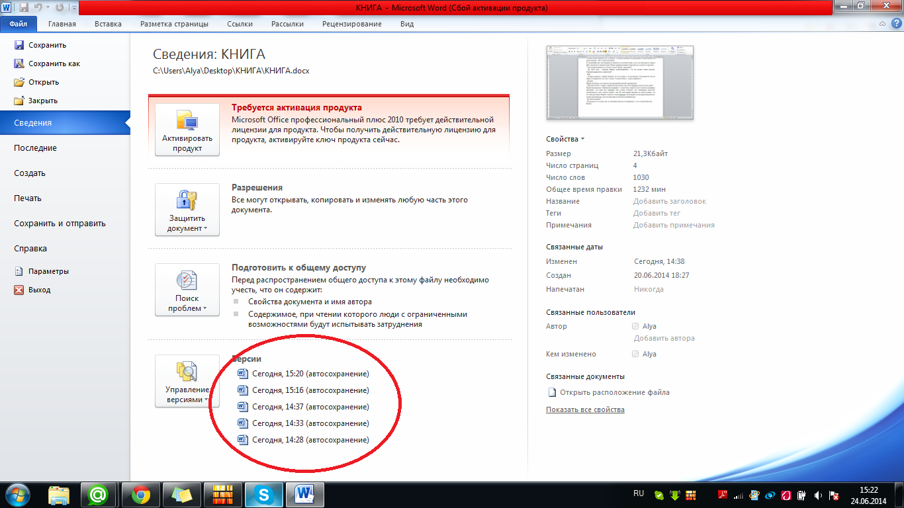Open the Управление версиями dropdown button

pyautogui.click(x=187, y=381)
